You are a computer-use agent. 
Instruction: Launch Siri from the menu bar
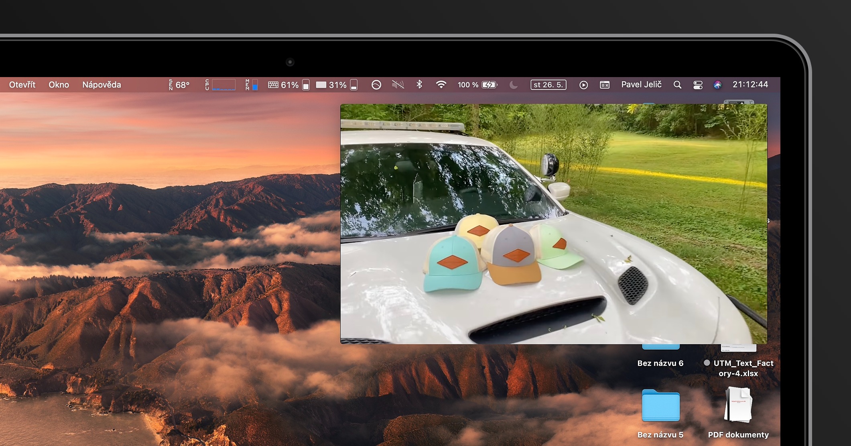pyautogui.click(x=717, y=85)
